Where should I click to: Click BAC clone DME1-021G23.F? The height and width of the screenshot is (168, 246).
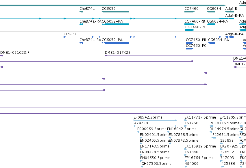2,56
